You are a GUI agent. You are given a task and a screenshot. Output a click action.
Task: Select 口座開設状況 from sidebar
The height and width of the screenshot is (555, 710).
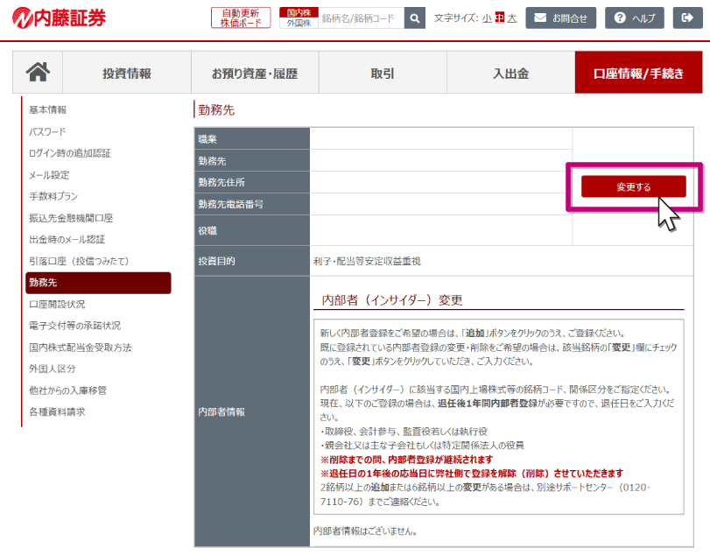pos(57,304)
